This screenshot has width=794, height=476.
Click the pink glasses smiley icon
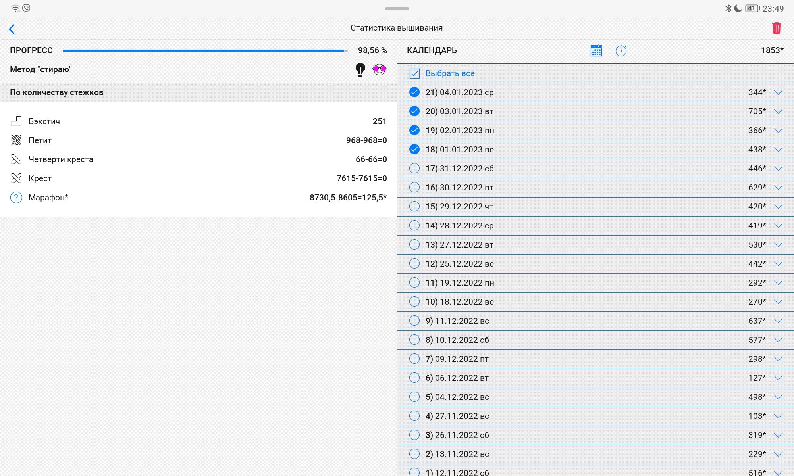(x=379, y=69)
